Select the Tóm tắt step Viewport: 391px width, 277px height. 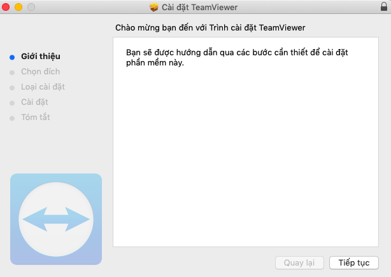coord(36,118)
